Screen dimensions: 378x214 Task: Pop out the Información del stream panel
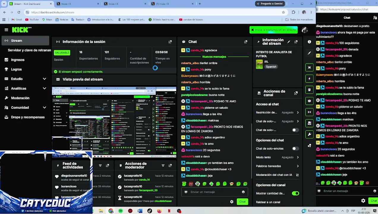[x=296, y=42]
